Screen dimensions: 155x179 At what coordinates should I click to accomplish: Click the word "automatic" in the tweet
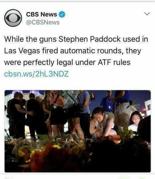tap(77, 51)
